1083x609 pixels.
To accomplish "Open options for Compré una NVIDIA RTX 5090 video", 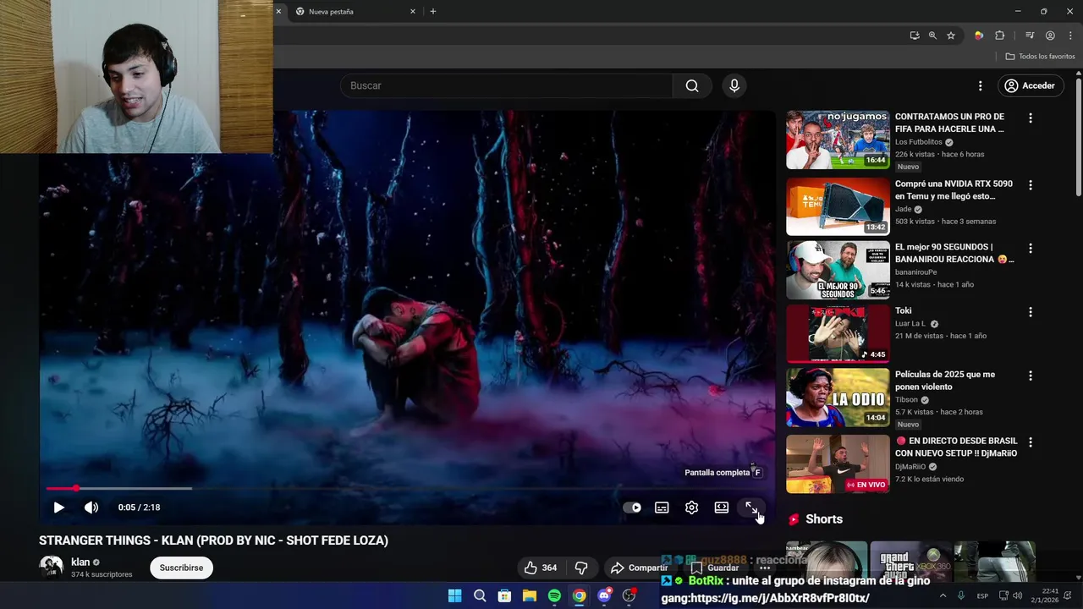I will (1030, 185).
